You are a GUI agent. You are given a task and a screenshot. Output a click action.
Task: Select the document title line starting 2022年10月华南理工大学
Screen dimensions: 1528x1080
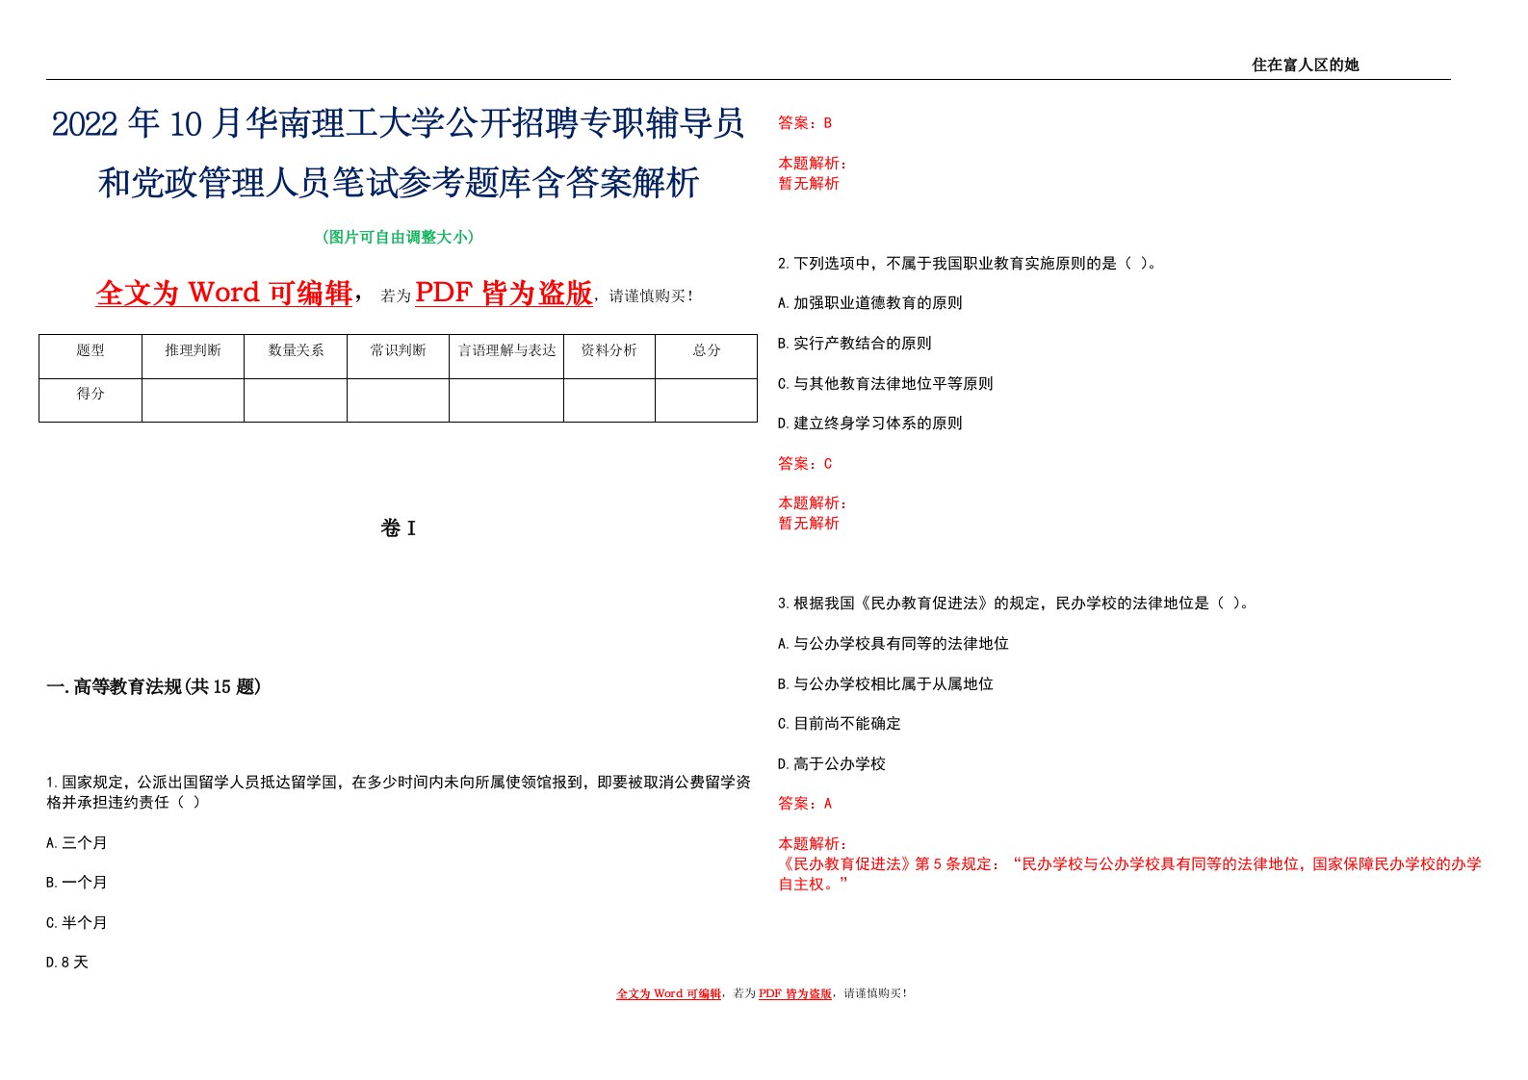tap(398, 123)
